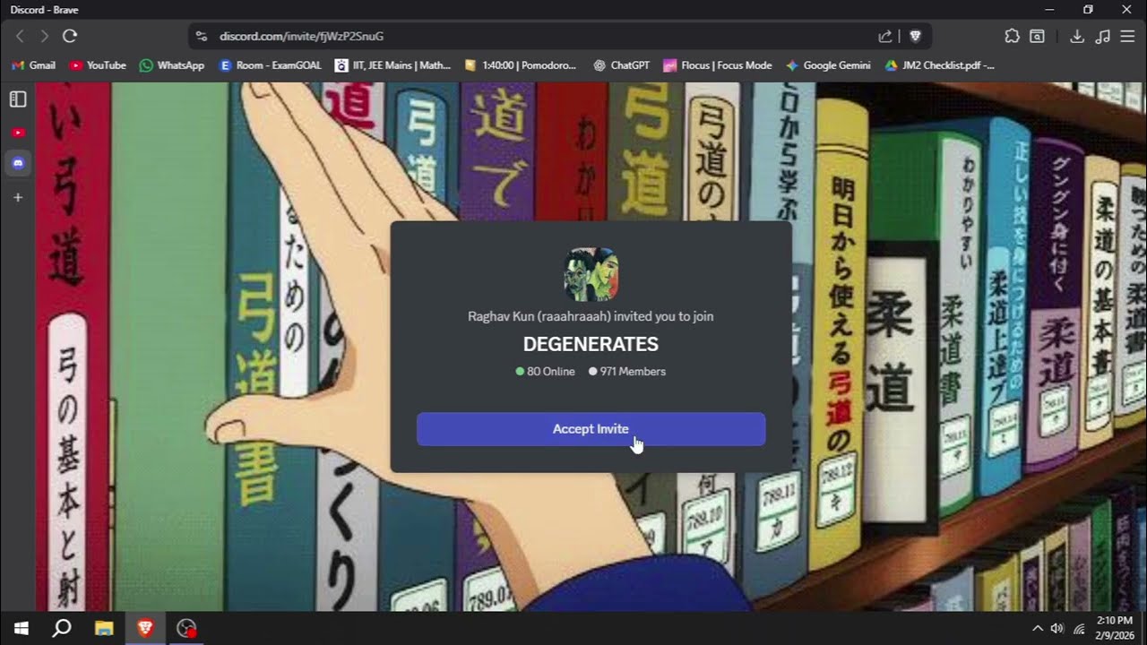This screenshot has width=1147, height=645.
Task: Open WhatsApp bookmark
Action: click(x=172, y=65)
